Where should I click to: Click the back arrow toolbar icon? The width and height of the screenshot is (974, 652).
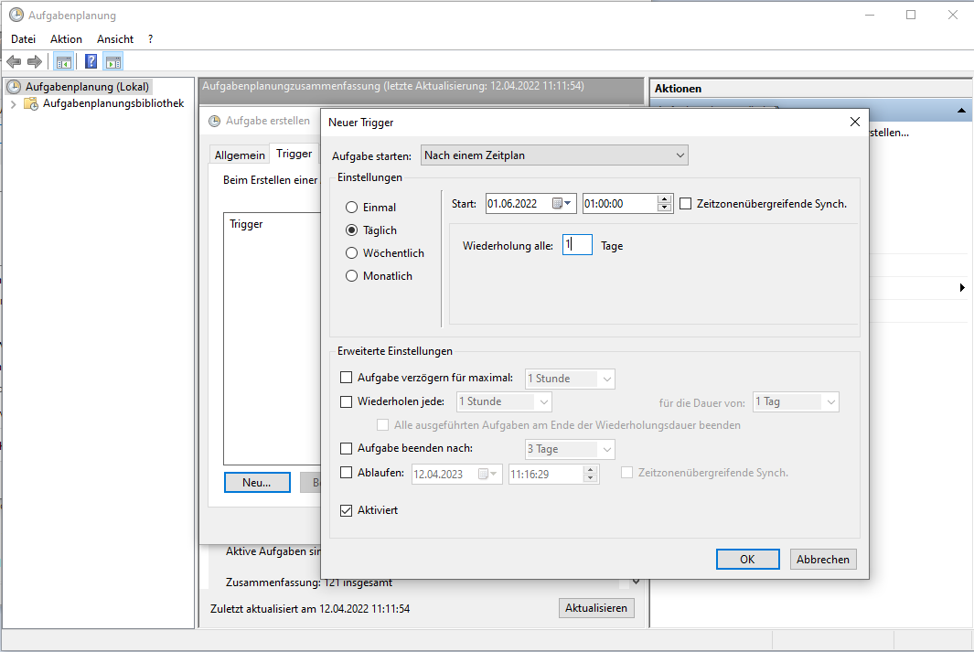point(14,61)
